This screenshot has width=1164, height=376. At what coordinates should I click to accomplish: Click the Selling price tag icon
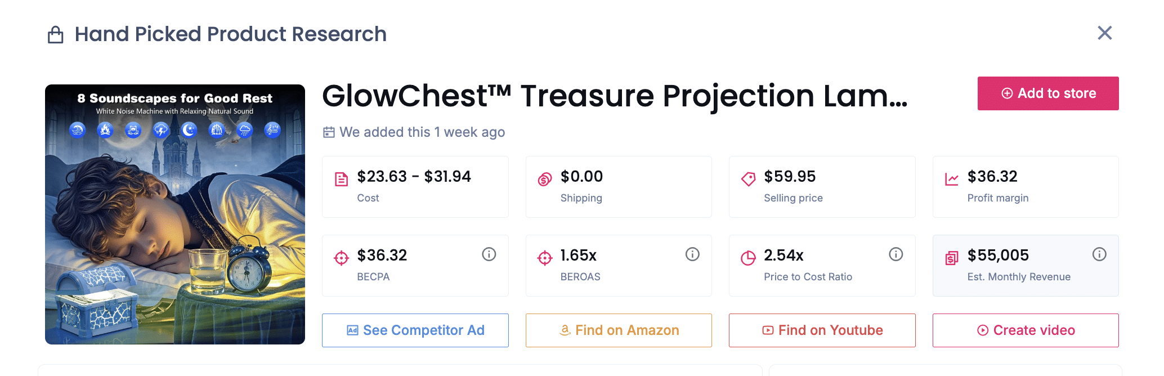click(x=748, y=180)
